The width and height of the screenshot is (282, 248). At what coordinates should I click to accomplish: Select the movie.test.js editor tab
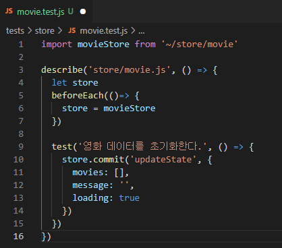pos(46,11)
